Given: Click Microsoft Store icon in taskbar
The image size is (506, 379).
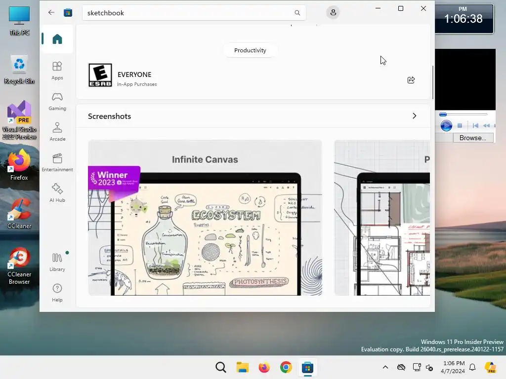Looking at the screenshot, I should coord(307,367).
